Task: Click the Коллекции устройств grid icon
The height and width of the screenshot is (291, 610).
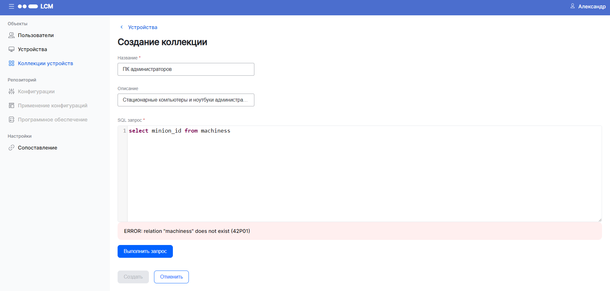Action: click(12, 63)
